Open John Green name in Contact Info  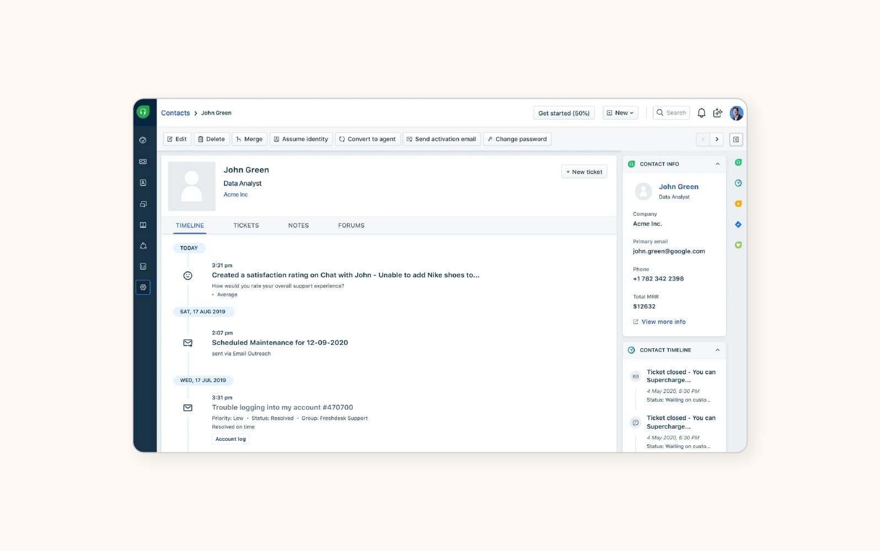[x=678, y=187]
